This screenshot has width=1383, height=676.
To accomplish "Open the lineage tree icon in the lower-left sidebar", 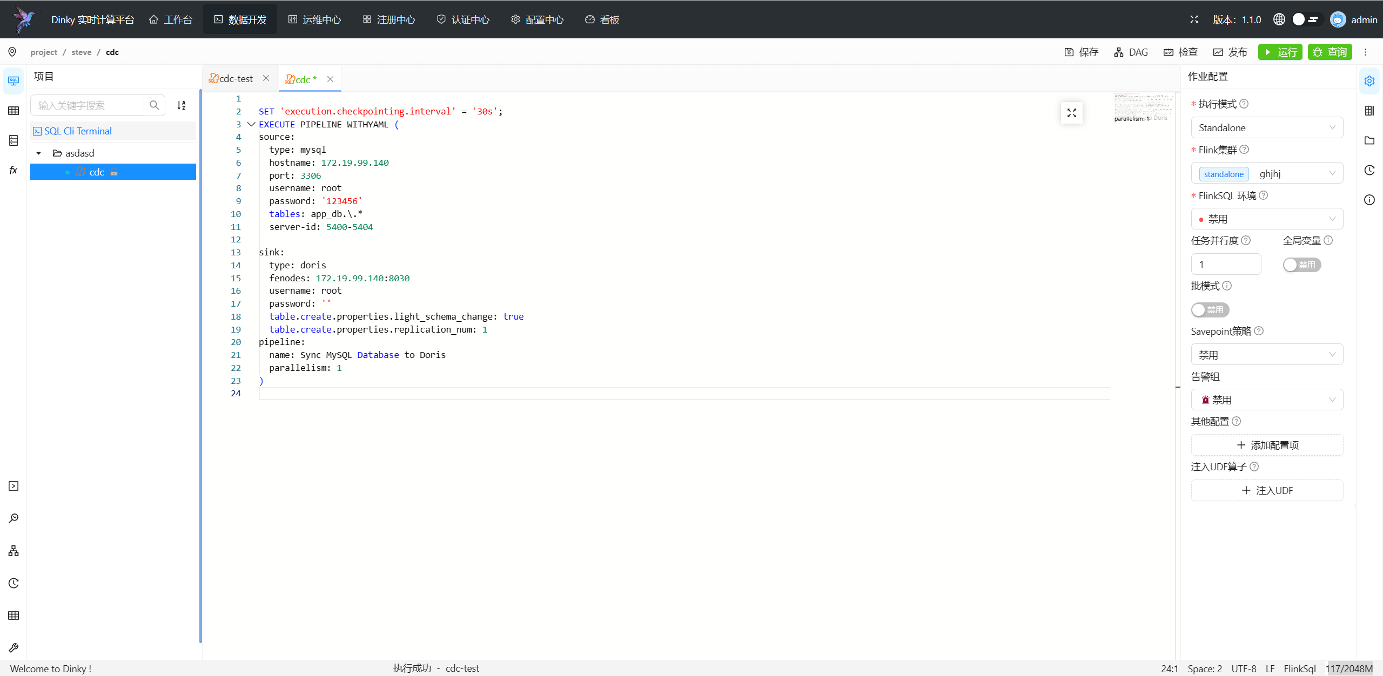I will point(14,551).
